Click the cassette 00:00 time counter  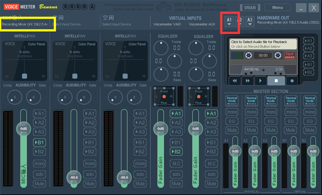coord(263,55)
